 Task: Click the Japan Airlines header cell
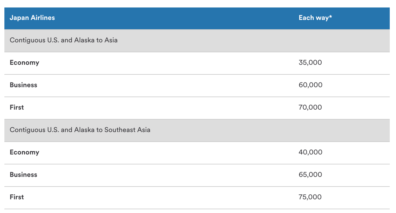(x=32, y=18)
